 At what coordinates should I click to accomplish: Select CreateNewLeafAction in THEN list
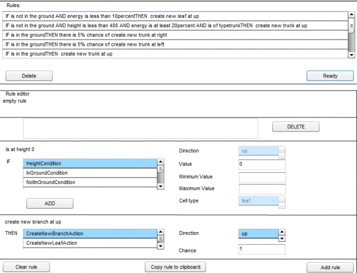click(x=90, y=243)
